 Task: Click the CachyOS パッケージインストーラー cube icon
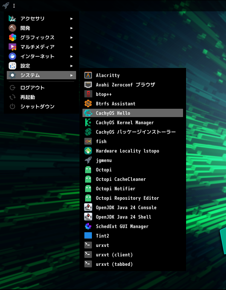point(88,132)
